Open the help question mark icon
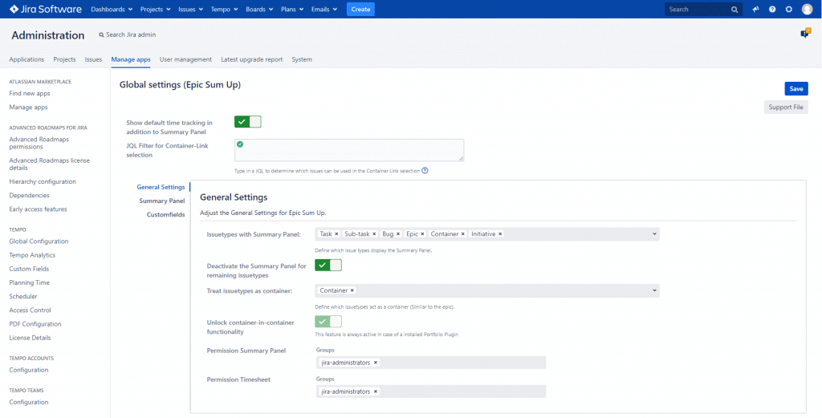 pyautogui.click(x=772, y=10)
